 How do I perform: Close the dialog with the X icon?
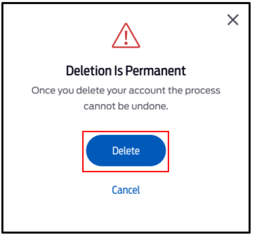coord(233,20)
